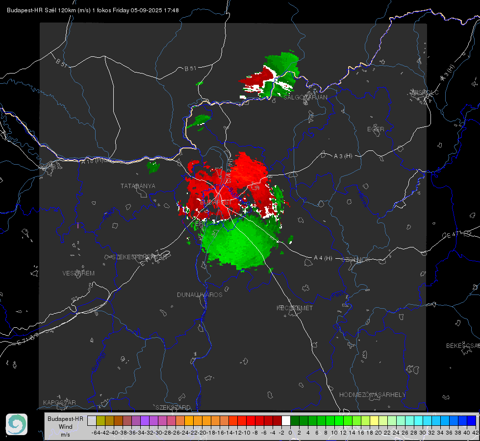Click the Budapest-HR Wind m/s legend label
This screenshot has width=480, height=441.
click(65, 427)
